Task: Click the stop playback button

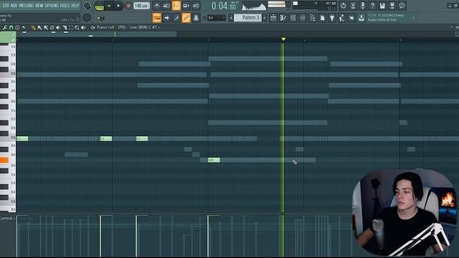Action: 118,6
